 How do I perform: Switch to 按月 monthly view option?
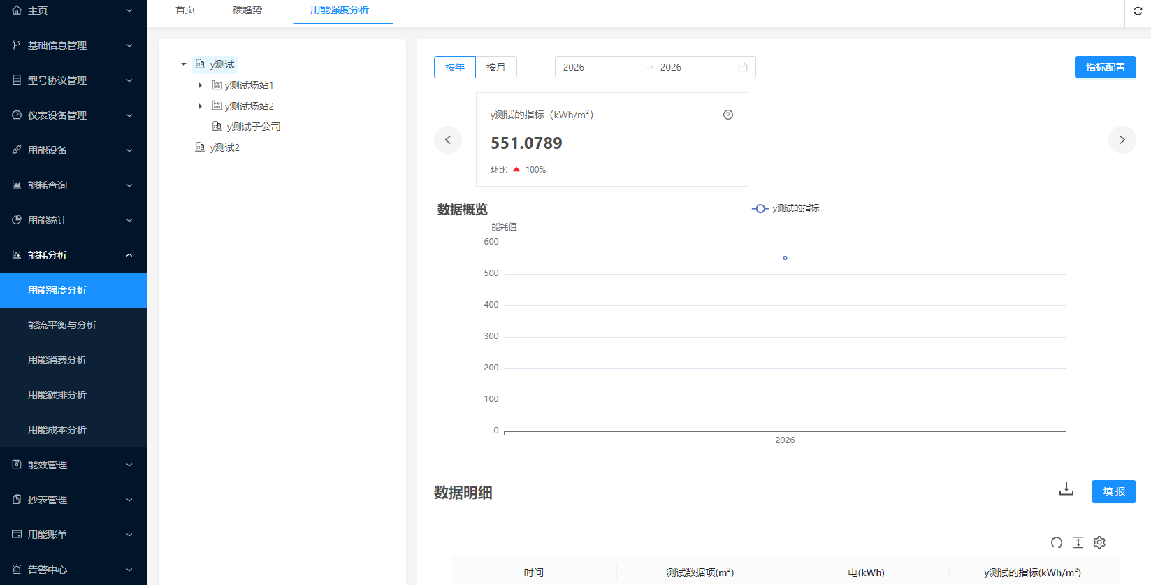coord(495,67)
